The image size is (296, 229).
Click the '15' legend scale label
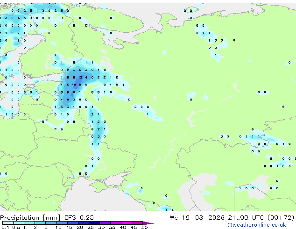click(69, 227)
